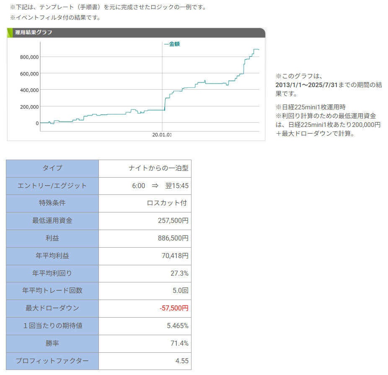Click the red -57,500円 drawdown value
This screenshot has width=388, height=375.
[x=174, y=308]
